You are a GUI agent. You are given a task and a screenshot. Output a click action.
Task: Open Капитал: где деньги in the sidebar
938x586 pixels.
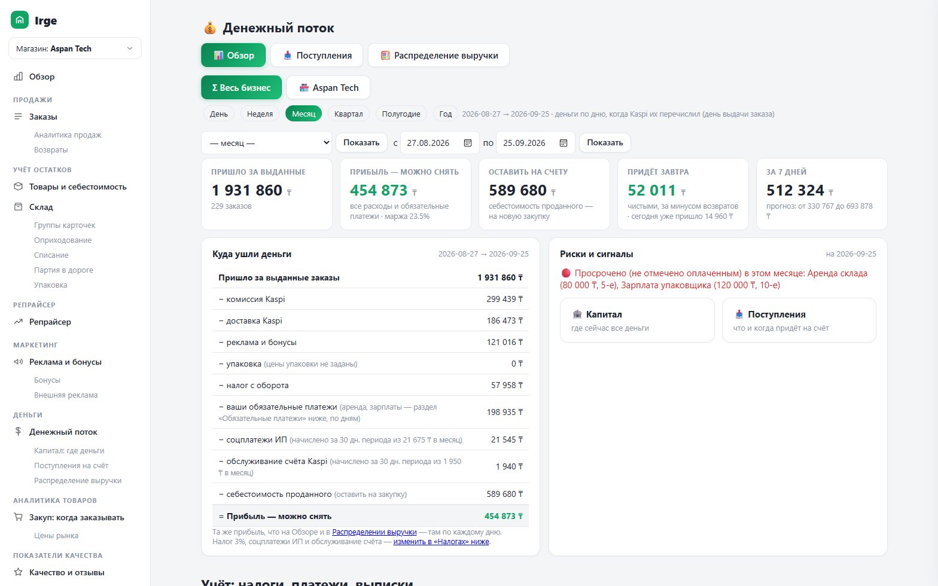click(69, 450)
